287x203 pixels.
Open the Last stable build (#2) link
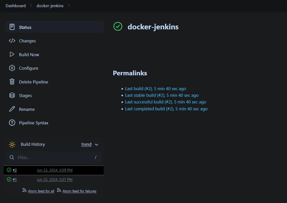162,95
